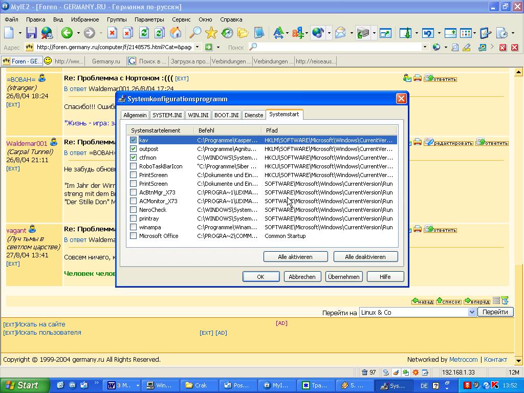Switch to the Allgemein tab
The image size is (524, 393).
click(135, 115)
